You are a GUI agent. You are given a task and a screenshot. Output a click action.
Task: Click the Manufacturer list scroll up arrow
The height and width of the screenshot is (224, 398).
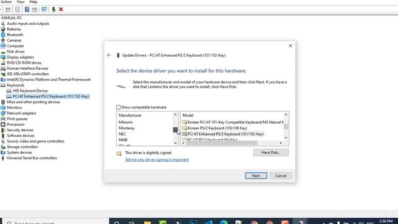point(175,114)
